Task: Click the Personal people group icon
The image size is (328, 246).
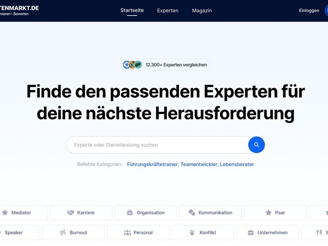Action: pos(127,232)
